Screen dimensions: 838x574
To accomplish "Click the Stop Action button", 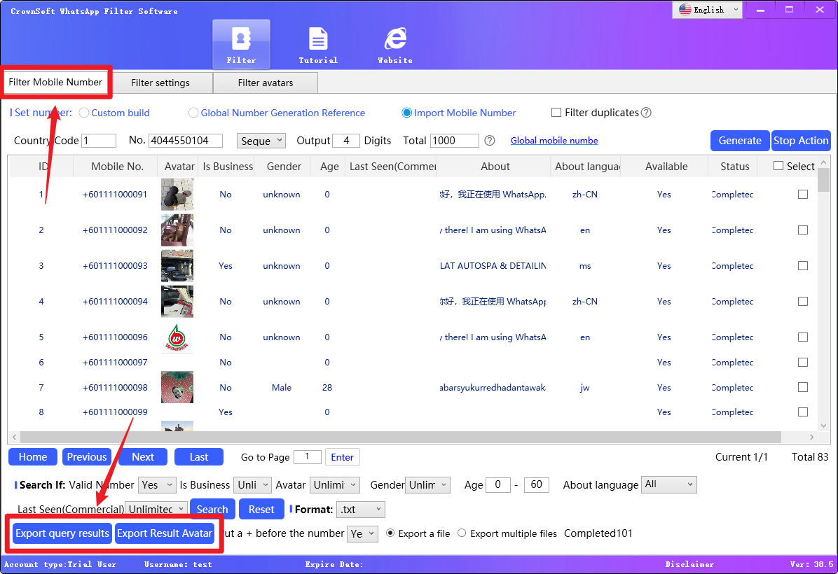I will [x=801, y=141].
